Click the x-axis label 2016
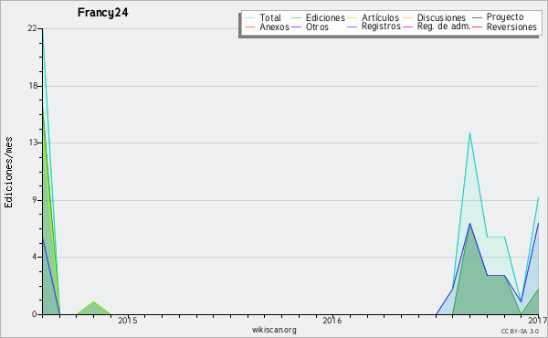Viewport: 548px width, 338px height. click(x=332, y=321)
